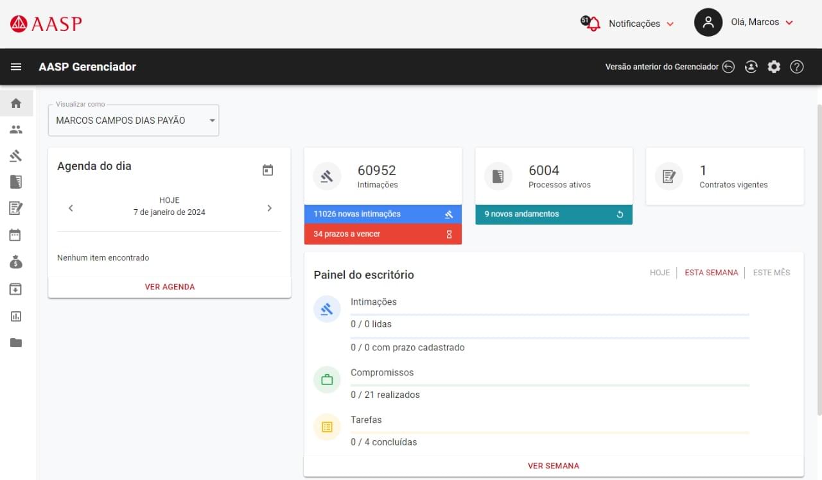The height and width of the screenshot is (480, 822).
Task: Open the archive download sidebar icon
Action: pyautogui.click(x=15, y=289)
